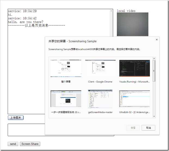The image size is (169, 151).
Task: Click the 取消 cancel button
Action: [148, 128]
